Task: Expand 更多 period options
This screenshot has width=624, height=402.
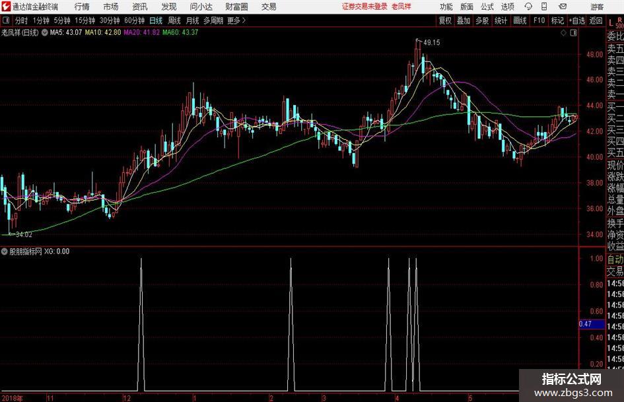Action: pyautogui.click(x=236, y=20)
